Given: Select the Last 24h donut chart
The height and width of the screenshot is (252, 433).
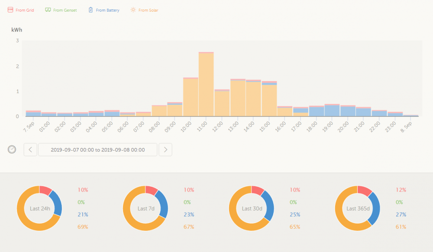Looking at the screenshot, I should point(39,208).
